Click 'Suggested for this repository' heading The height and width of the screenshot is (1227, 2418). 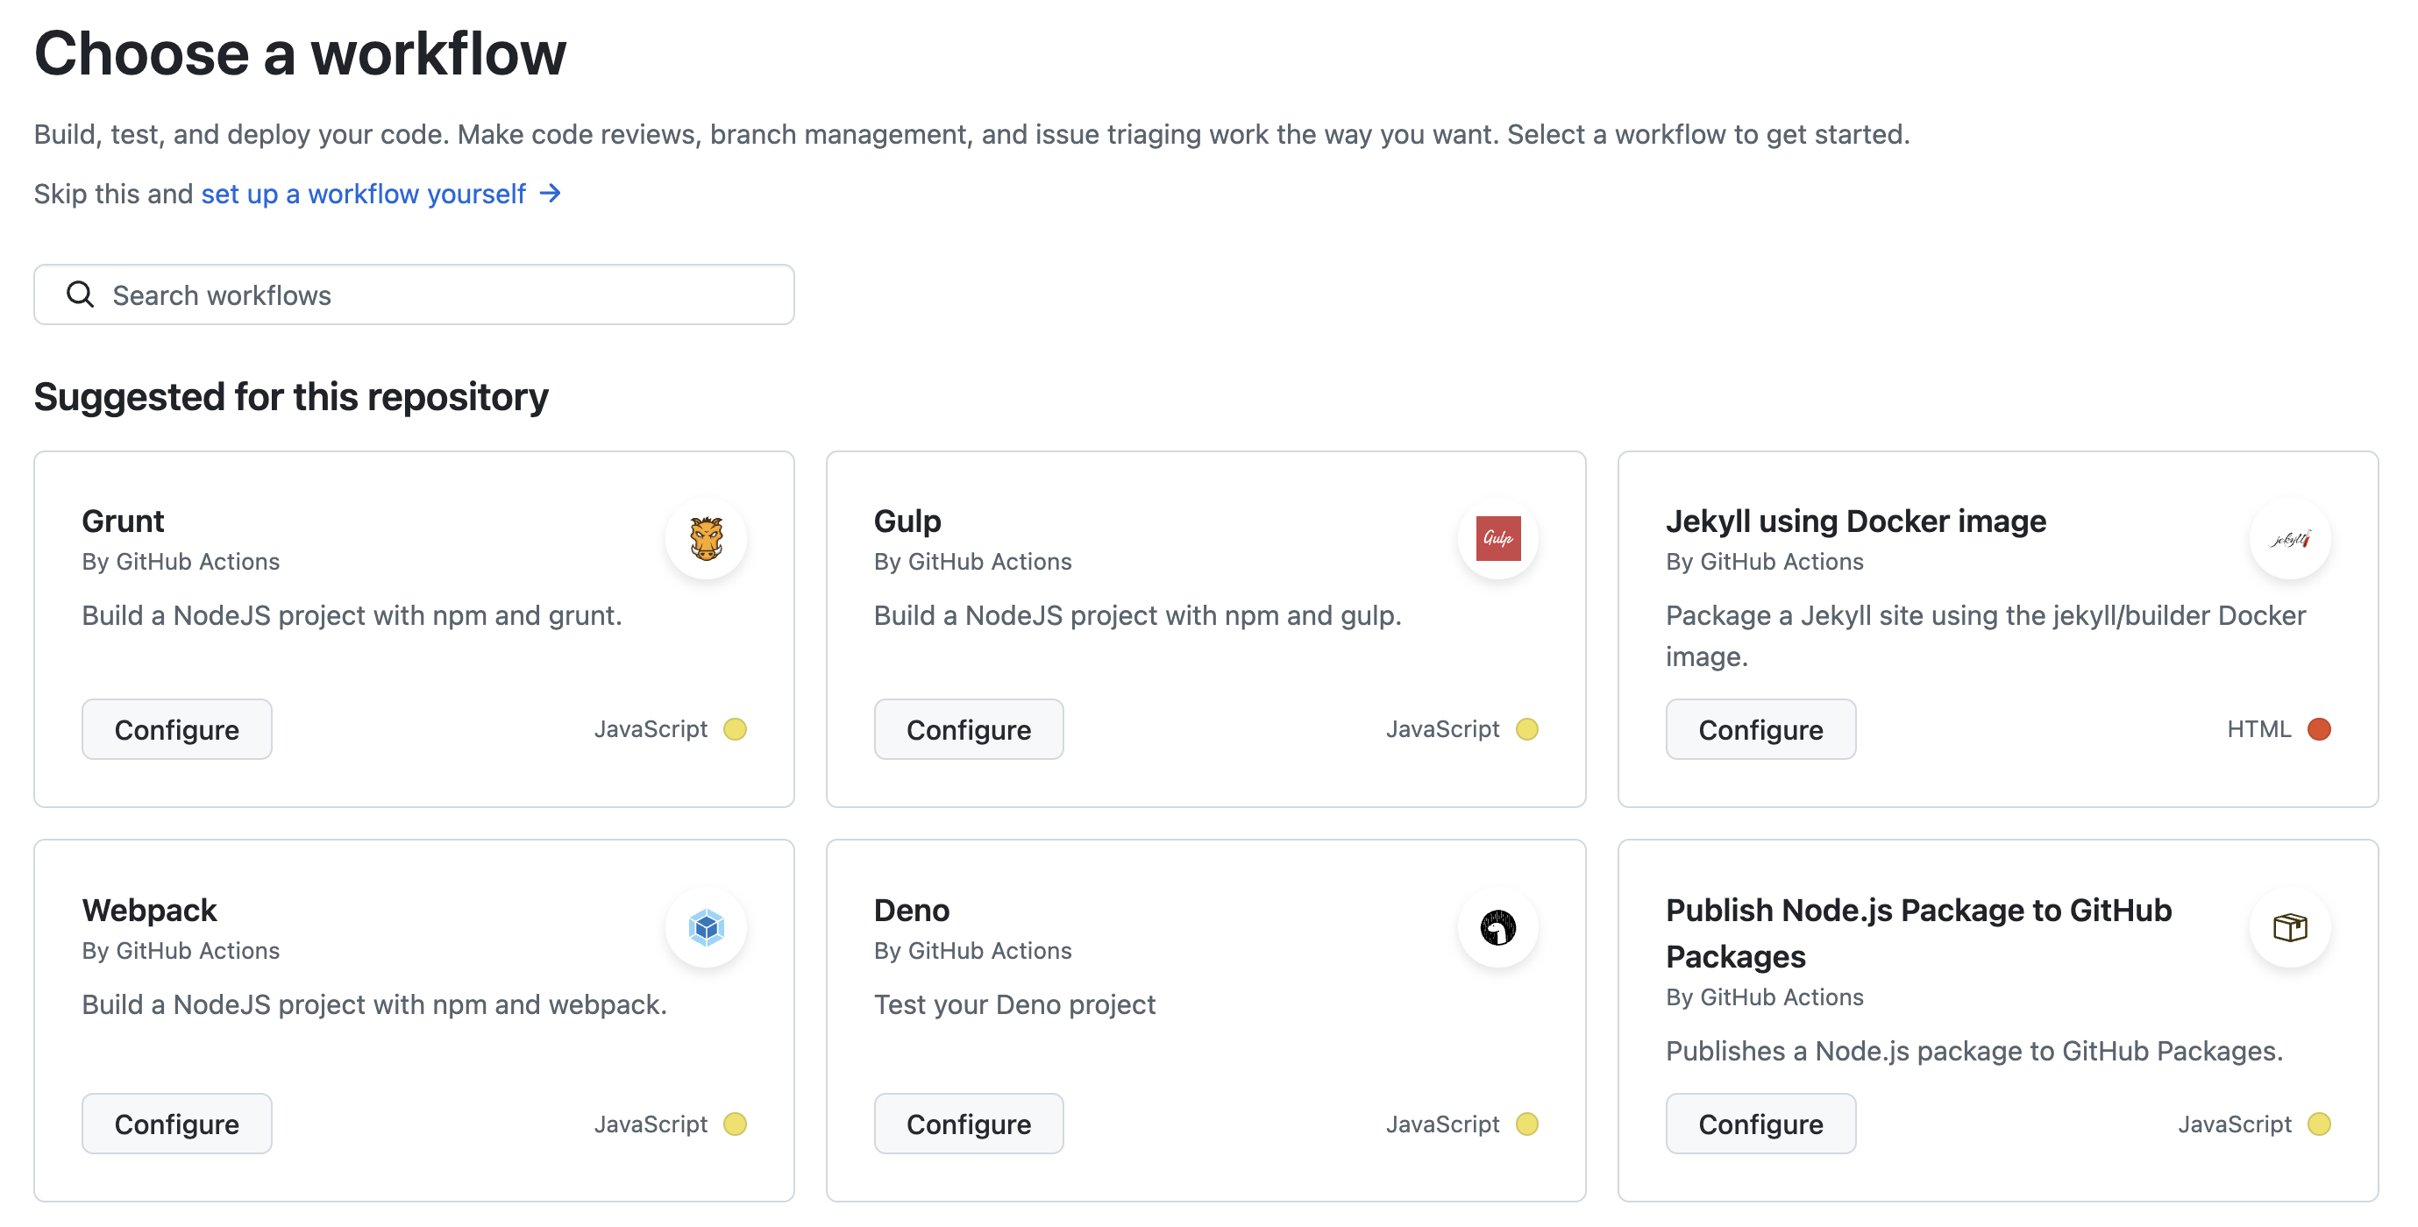click(291, 397)
